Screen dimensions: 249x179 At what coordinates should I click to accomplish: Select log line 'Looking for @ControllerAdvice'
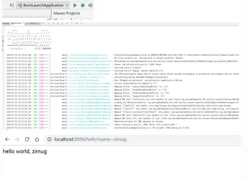(123, 103)
